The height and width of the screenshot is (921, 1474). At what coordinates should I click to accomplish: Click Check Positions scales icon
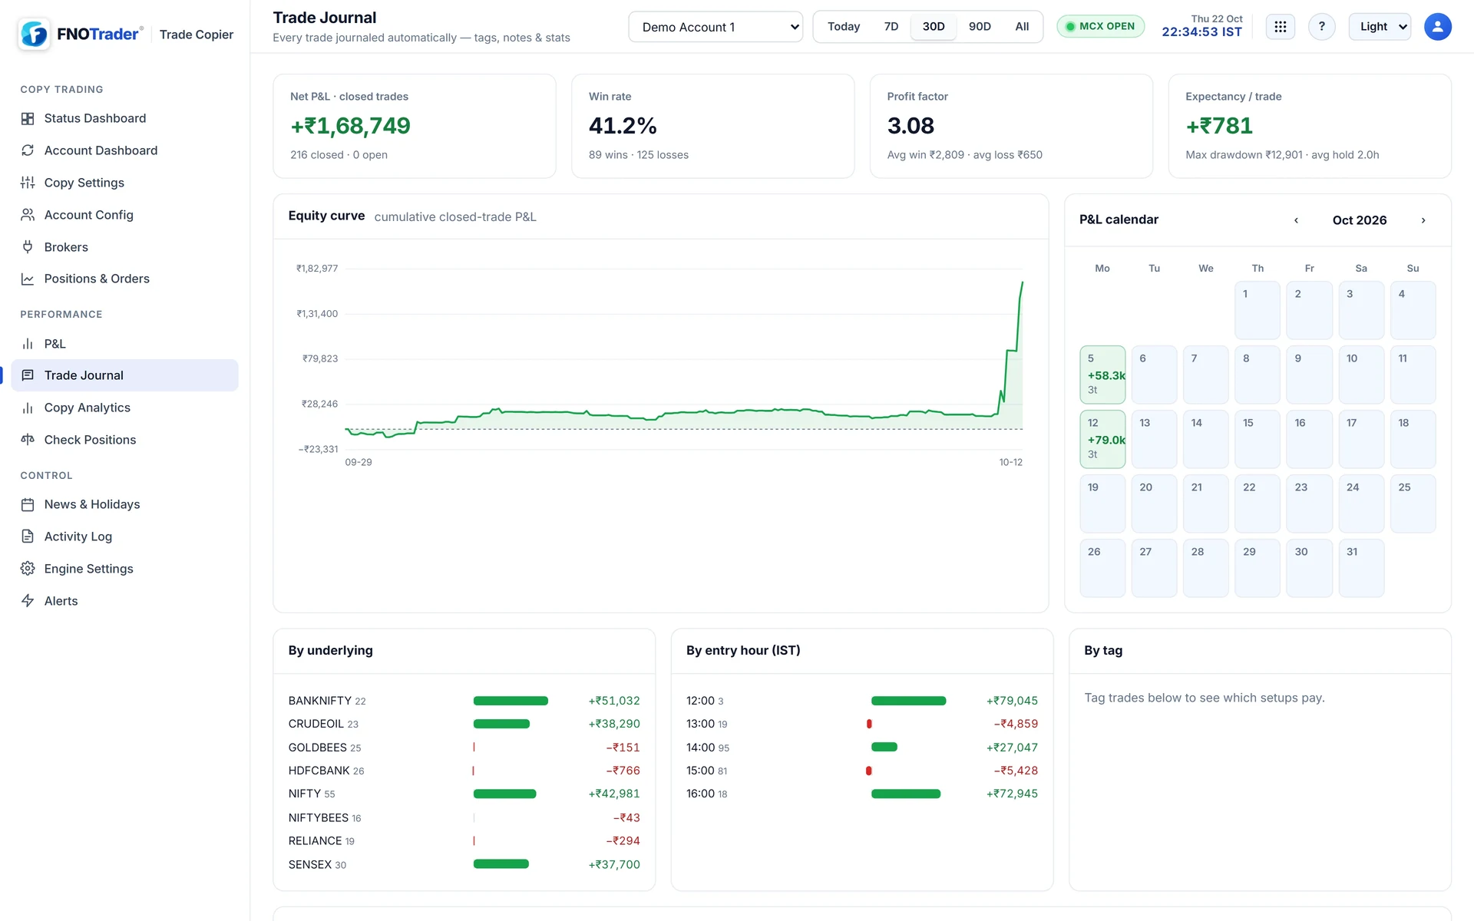28,440
